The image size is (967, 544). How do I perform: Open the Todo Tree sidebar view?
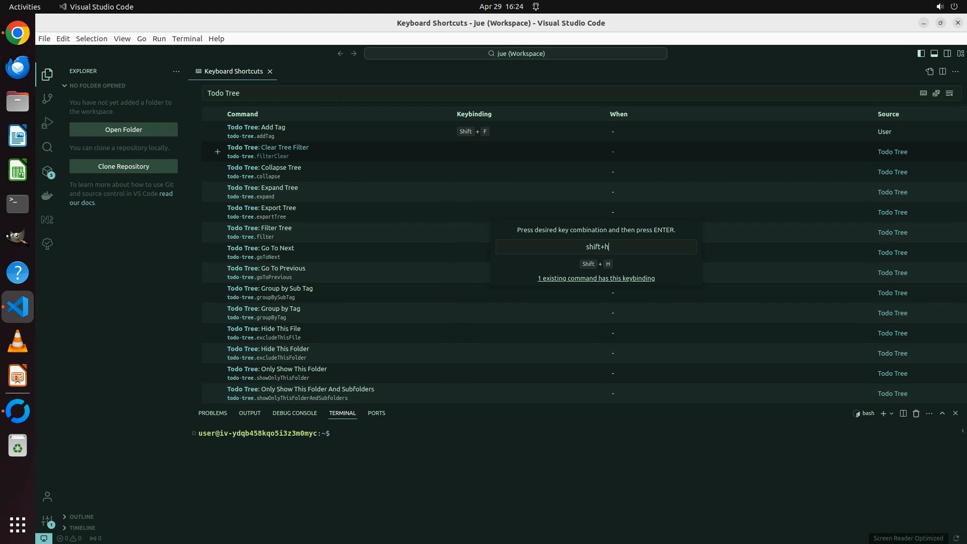[x=47, y=244]
